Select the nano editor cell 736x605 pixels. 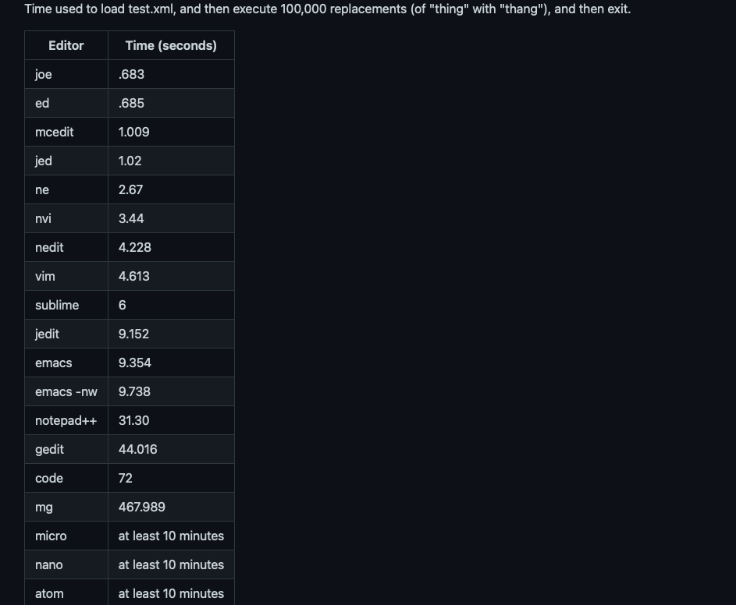pyautogui.click(x=66, y=564)
